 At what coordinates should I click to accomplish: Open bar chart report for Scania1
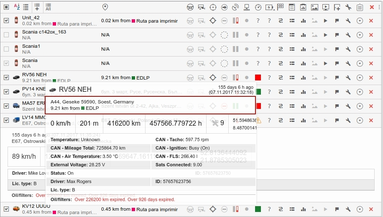point(303,49)
